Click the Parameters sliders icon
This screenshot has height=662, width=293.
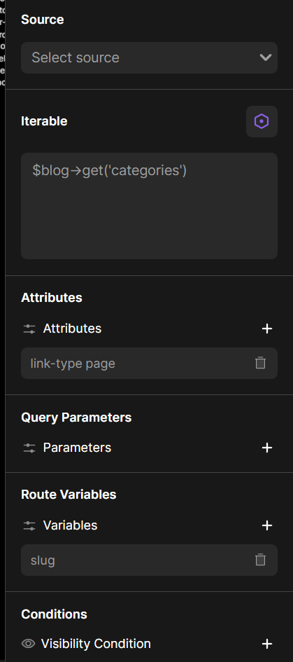point(29,448)
